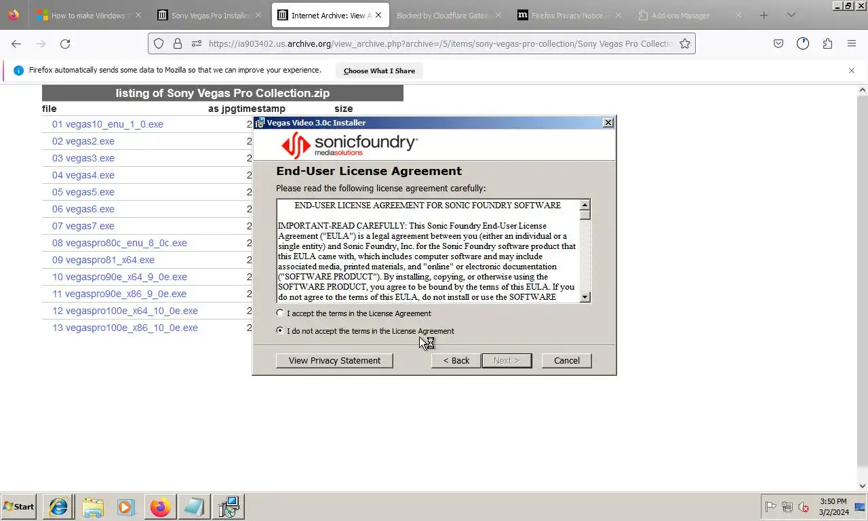Viewport: 868px width, 521px height.
Task: Launch Internet Explorer from the taskbar
Action: tap(58, 507)
